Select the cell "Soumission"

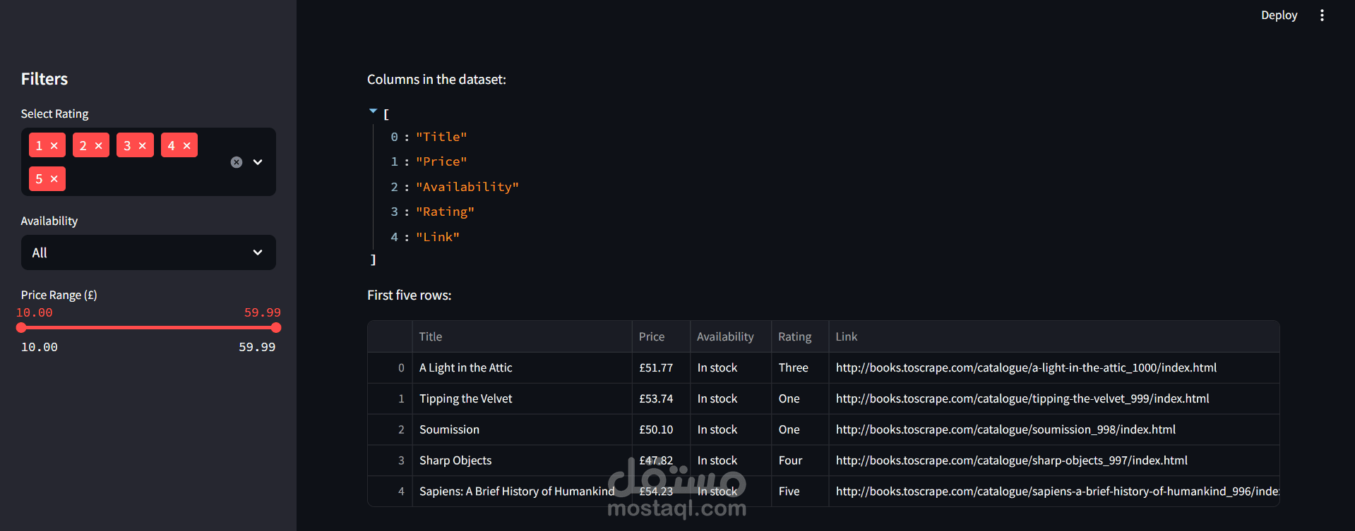(x=522, y=429)
